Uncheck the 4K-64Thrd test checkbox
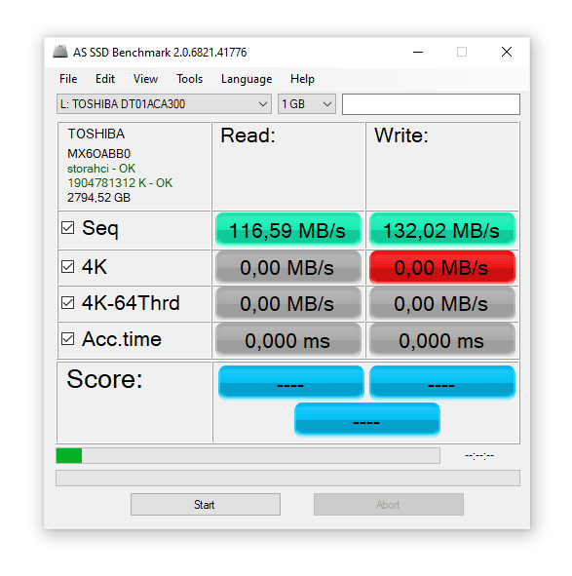The width and height of the screenshot is (572, 576). coord(68,303)
